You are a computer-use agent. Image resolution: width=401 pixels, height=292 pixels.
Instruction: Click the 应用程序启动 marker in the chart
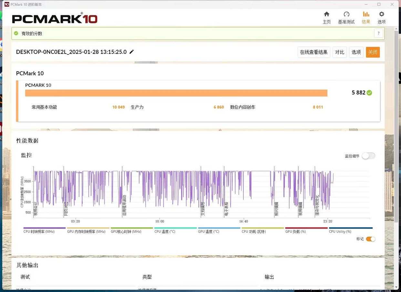click(x=124, y=205)
